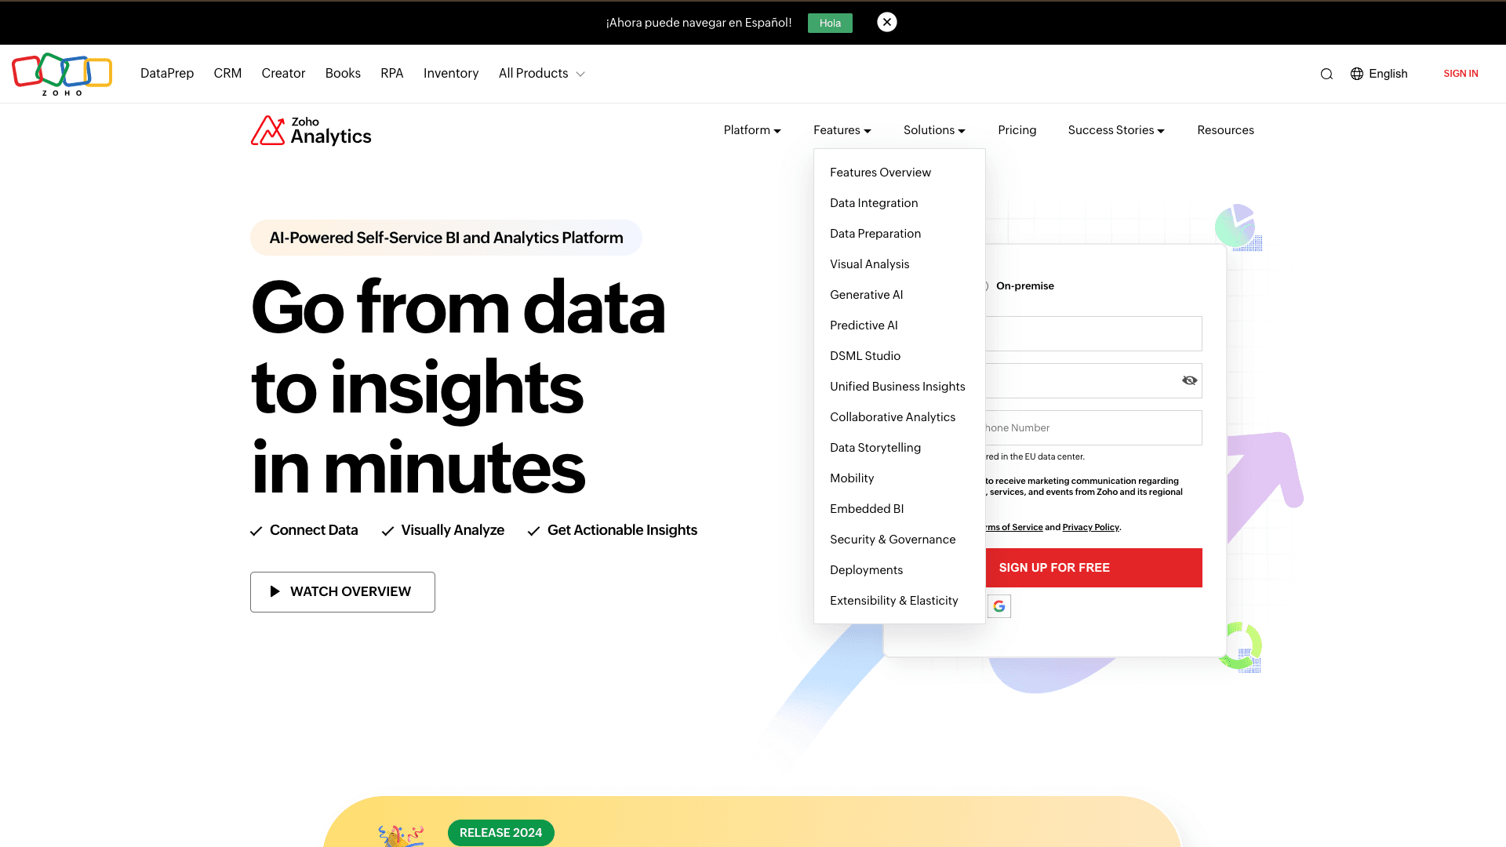The image size is (1506, 847).
Task: Choose Unified Business Insights
Action: [897, 387]
